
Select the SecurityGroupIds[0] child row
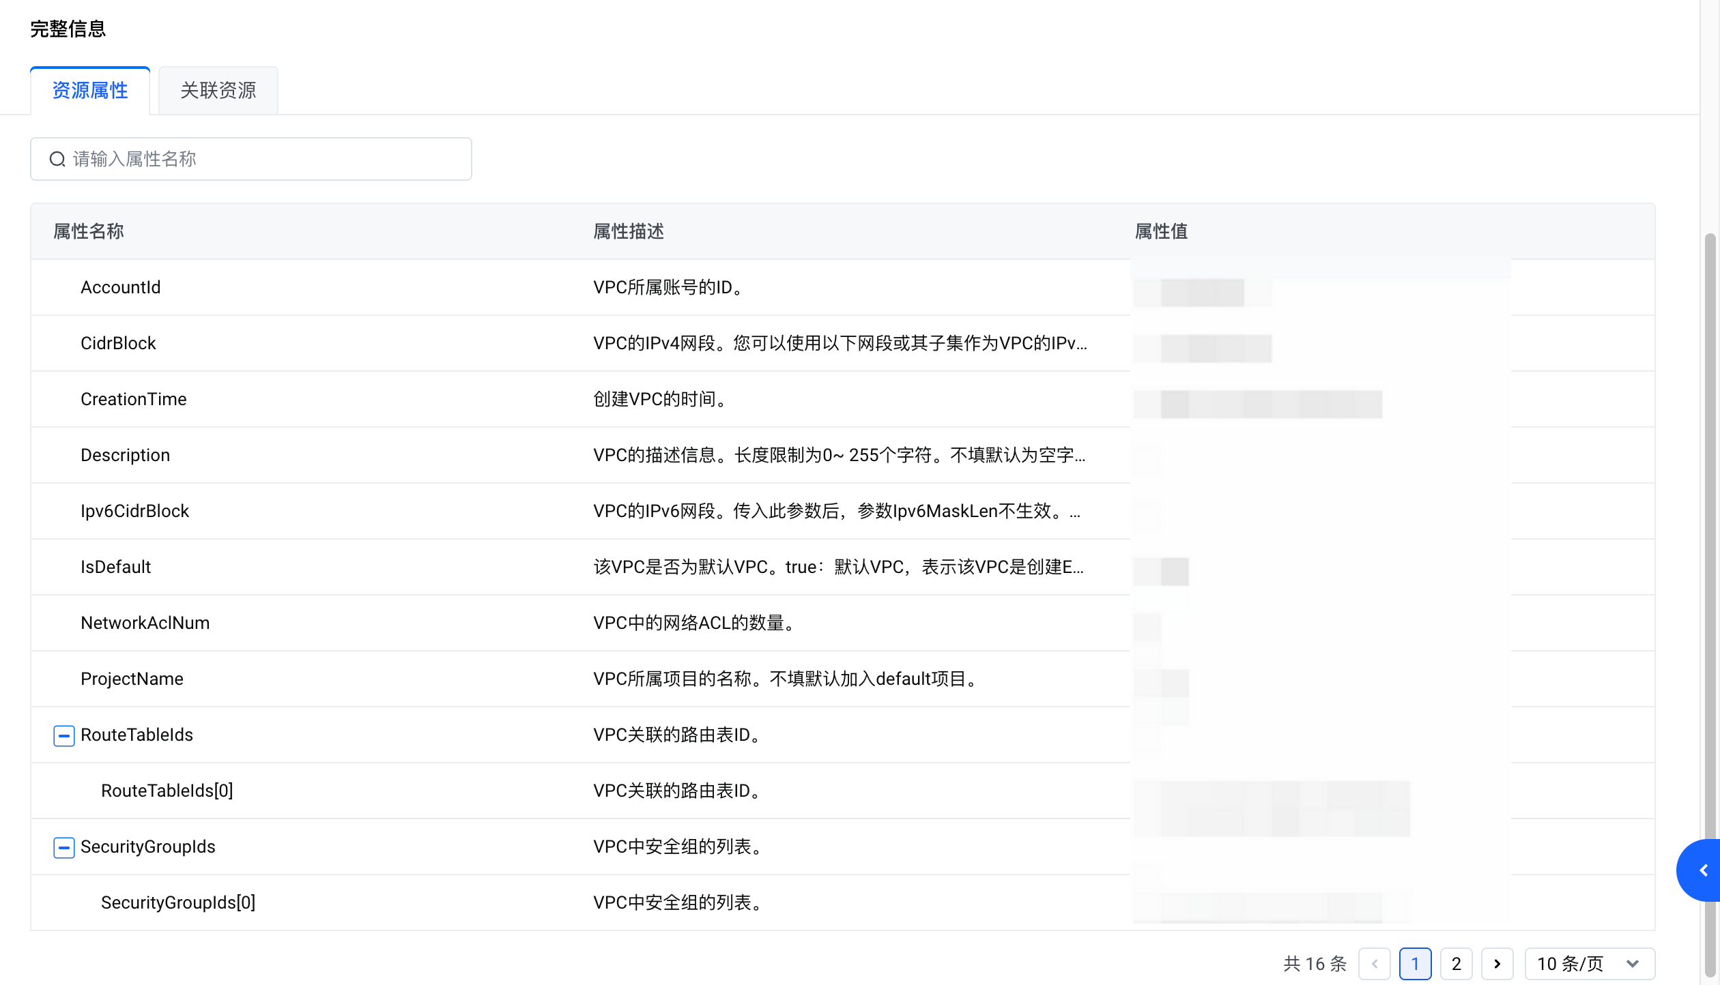178,902
